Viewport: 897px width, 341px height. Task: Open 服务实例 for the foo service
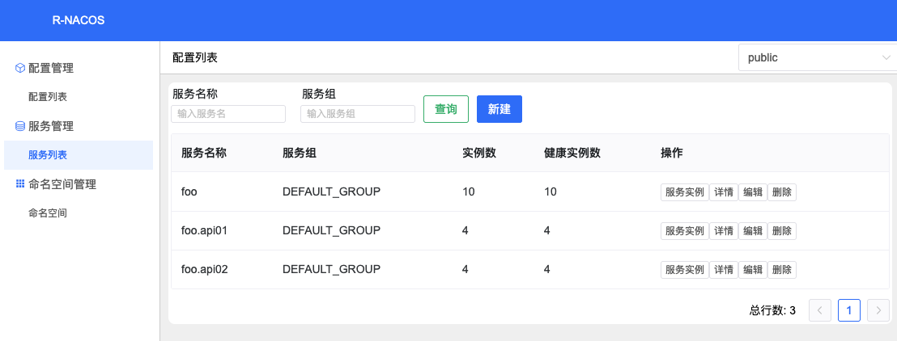[x=685, y=192]
